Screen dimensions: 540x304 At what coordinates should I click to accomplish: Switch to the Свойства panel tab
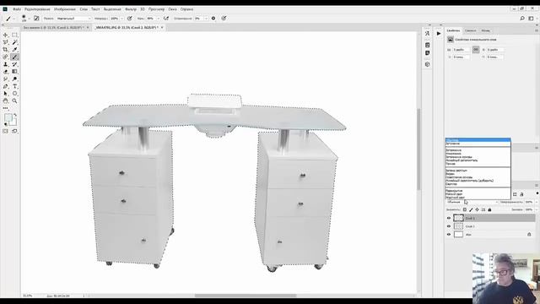[453, 30]
